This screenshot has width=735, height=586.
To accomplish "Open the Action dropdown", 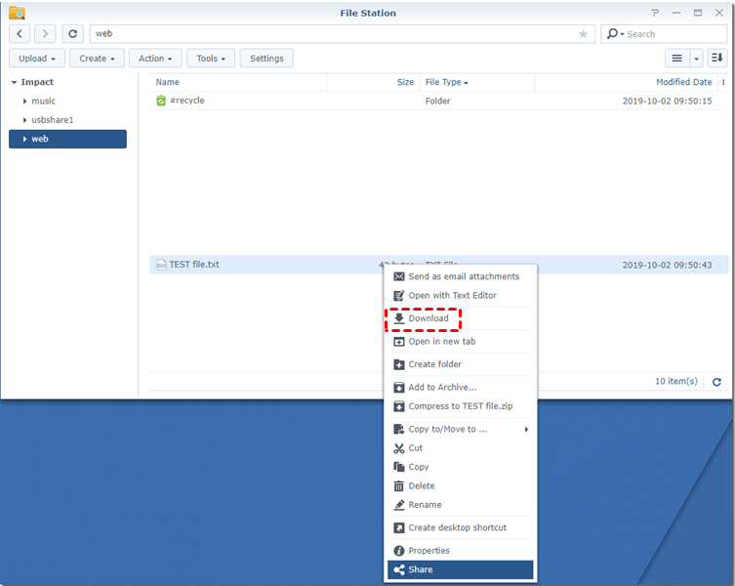I will tap(155, 59).
